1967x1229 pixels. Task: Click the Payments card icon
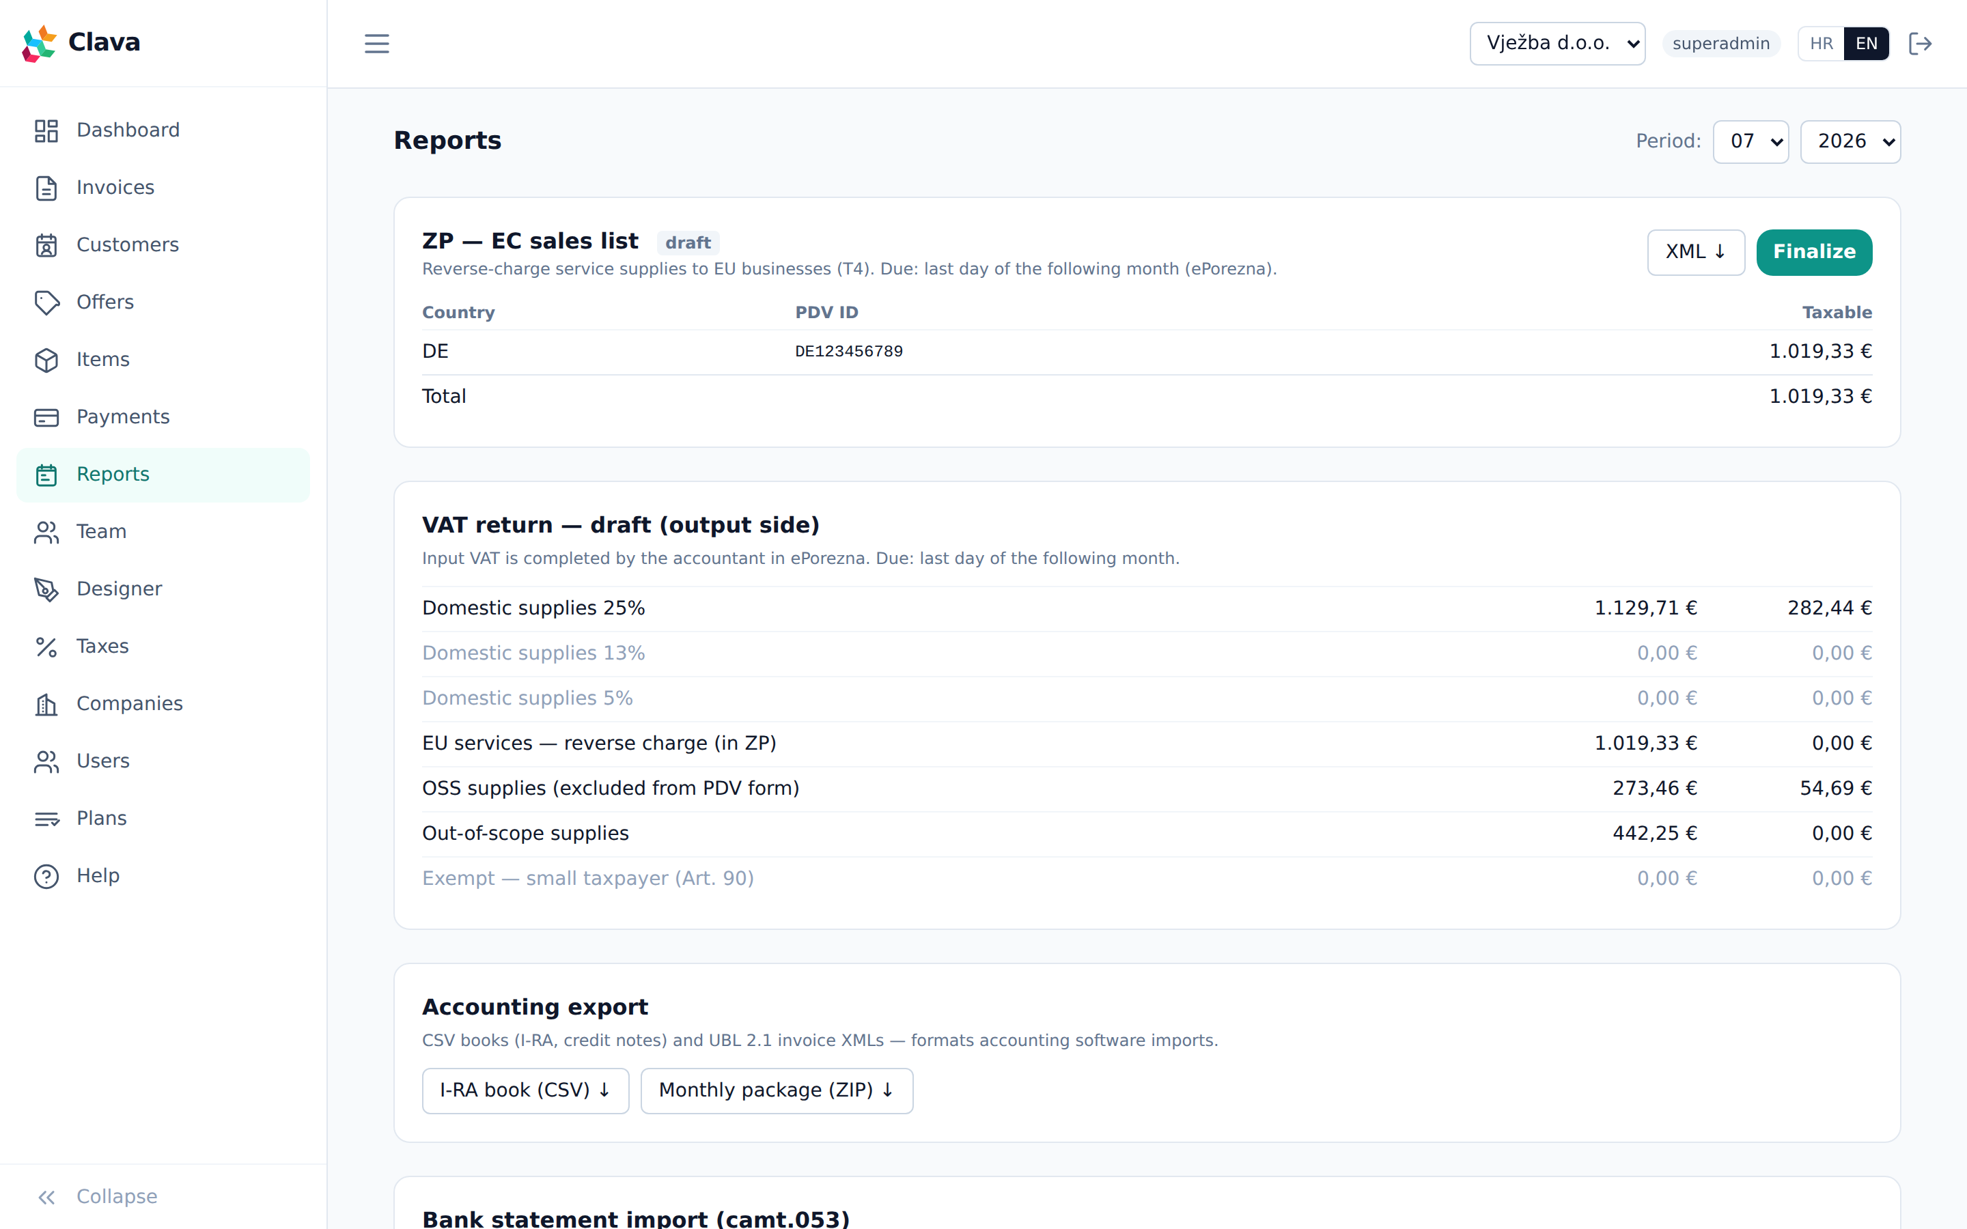(x=46, y=417)
